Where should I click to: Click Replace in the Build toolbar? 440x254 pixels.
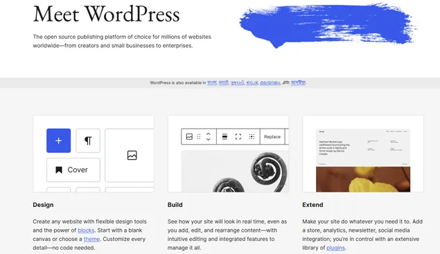272,136
